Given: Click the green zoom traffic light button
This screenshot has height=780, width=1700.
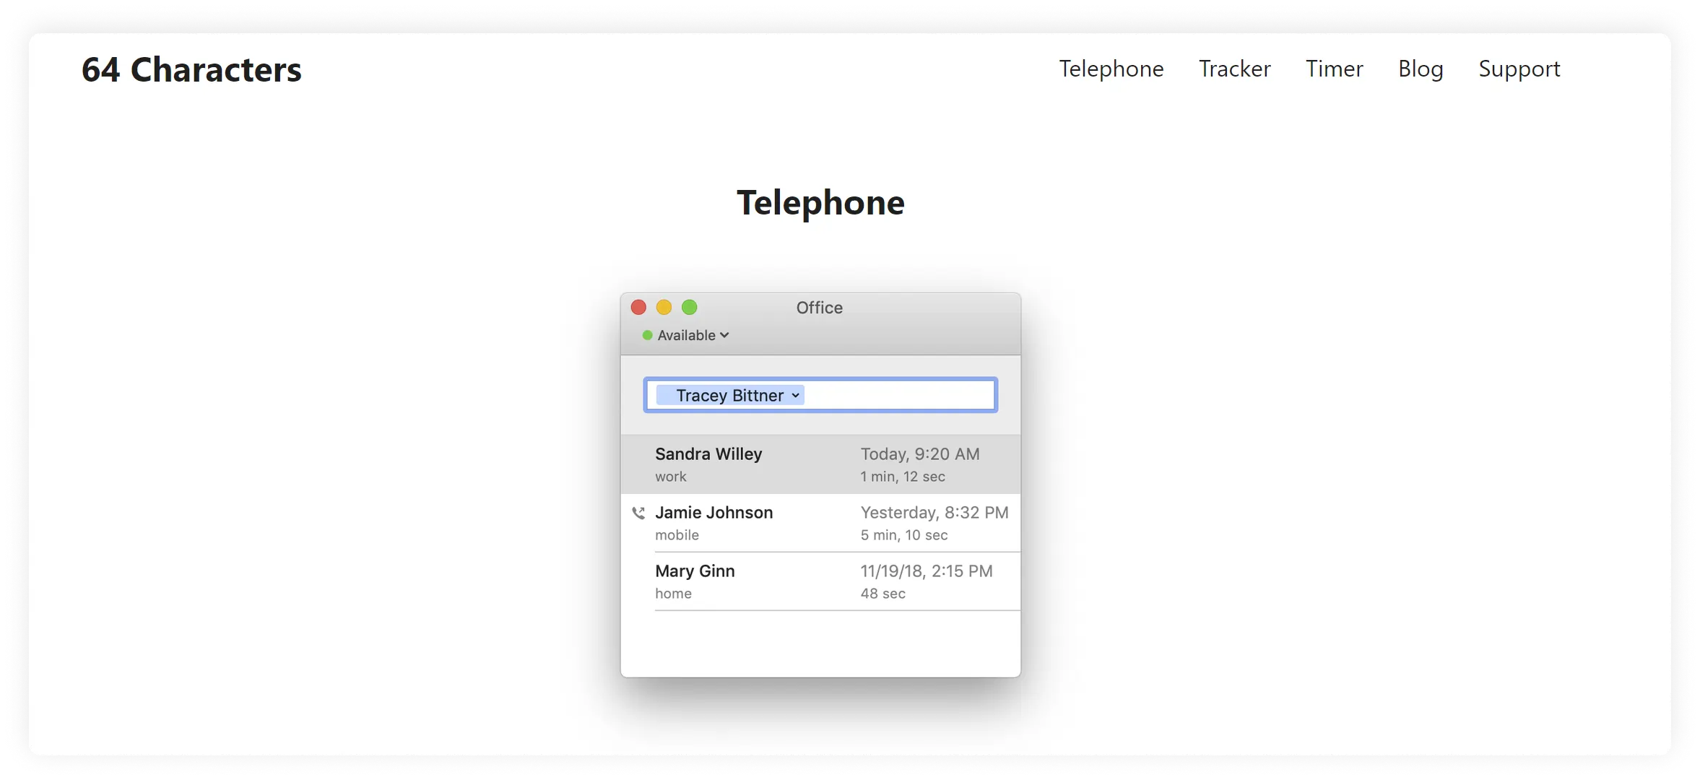Looking at the screenshot, I should [x=690, y=307].
